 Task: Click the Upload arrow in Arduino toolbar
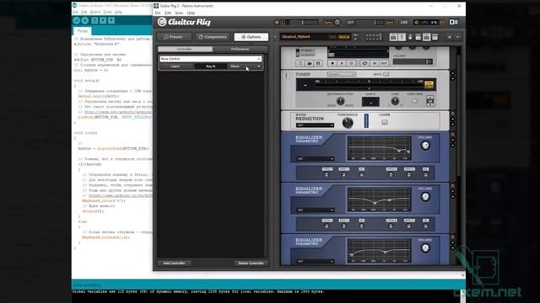tap(84, 20)
